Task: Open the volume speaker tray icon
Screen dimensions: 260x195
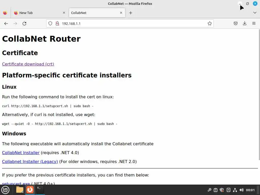Action: 241,190
